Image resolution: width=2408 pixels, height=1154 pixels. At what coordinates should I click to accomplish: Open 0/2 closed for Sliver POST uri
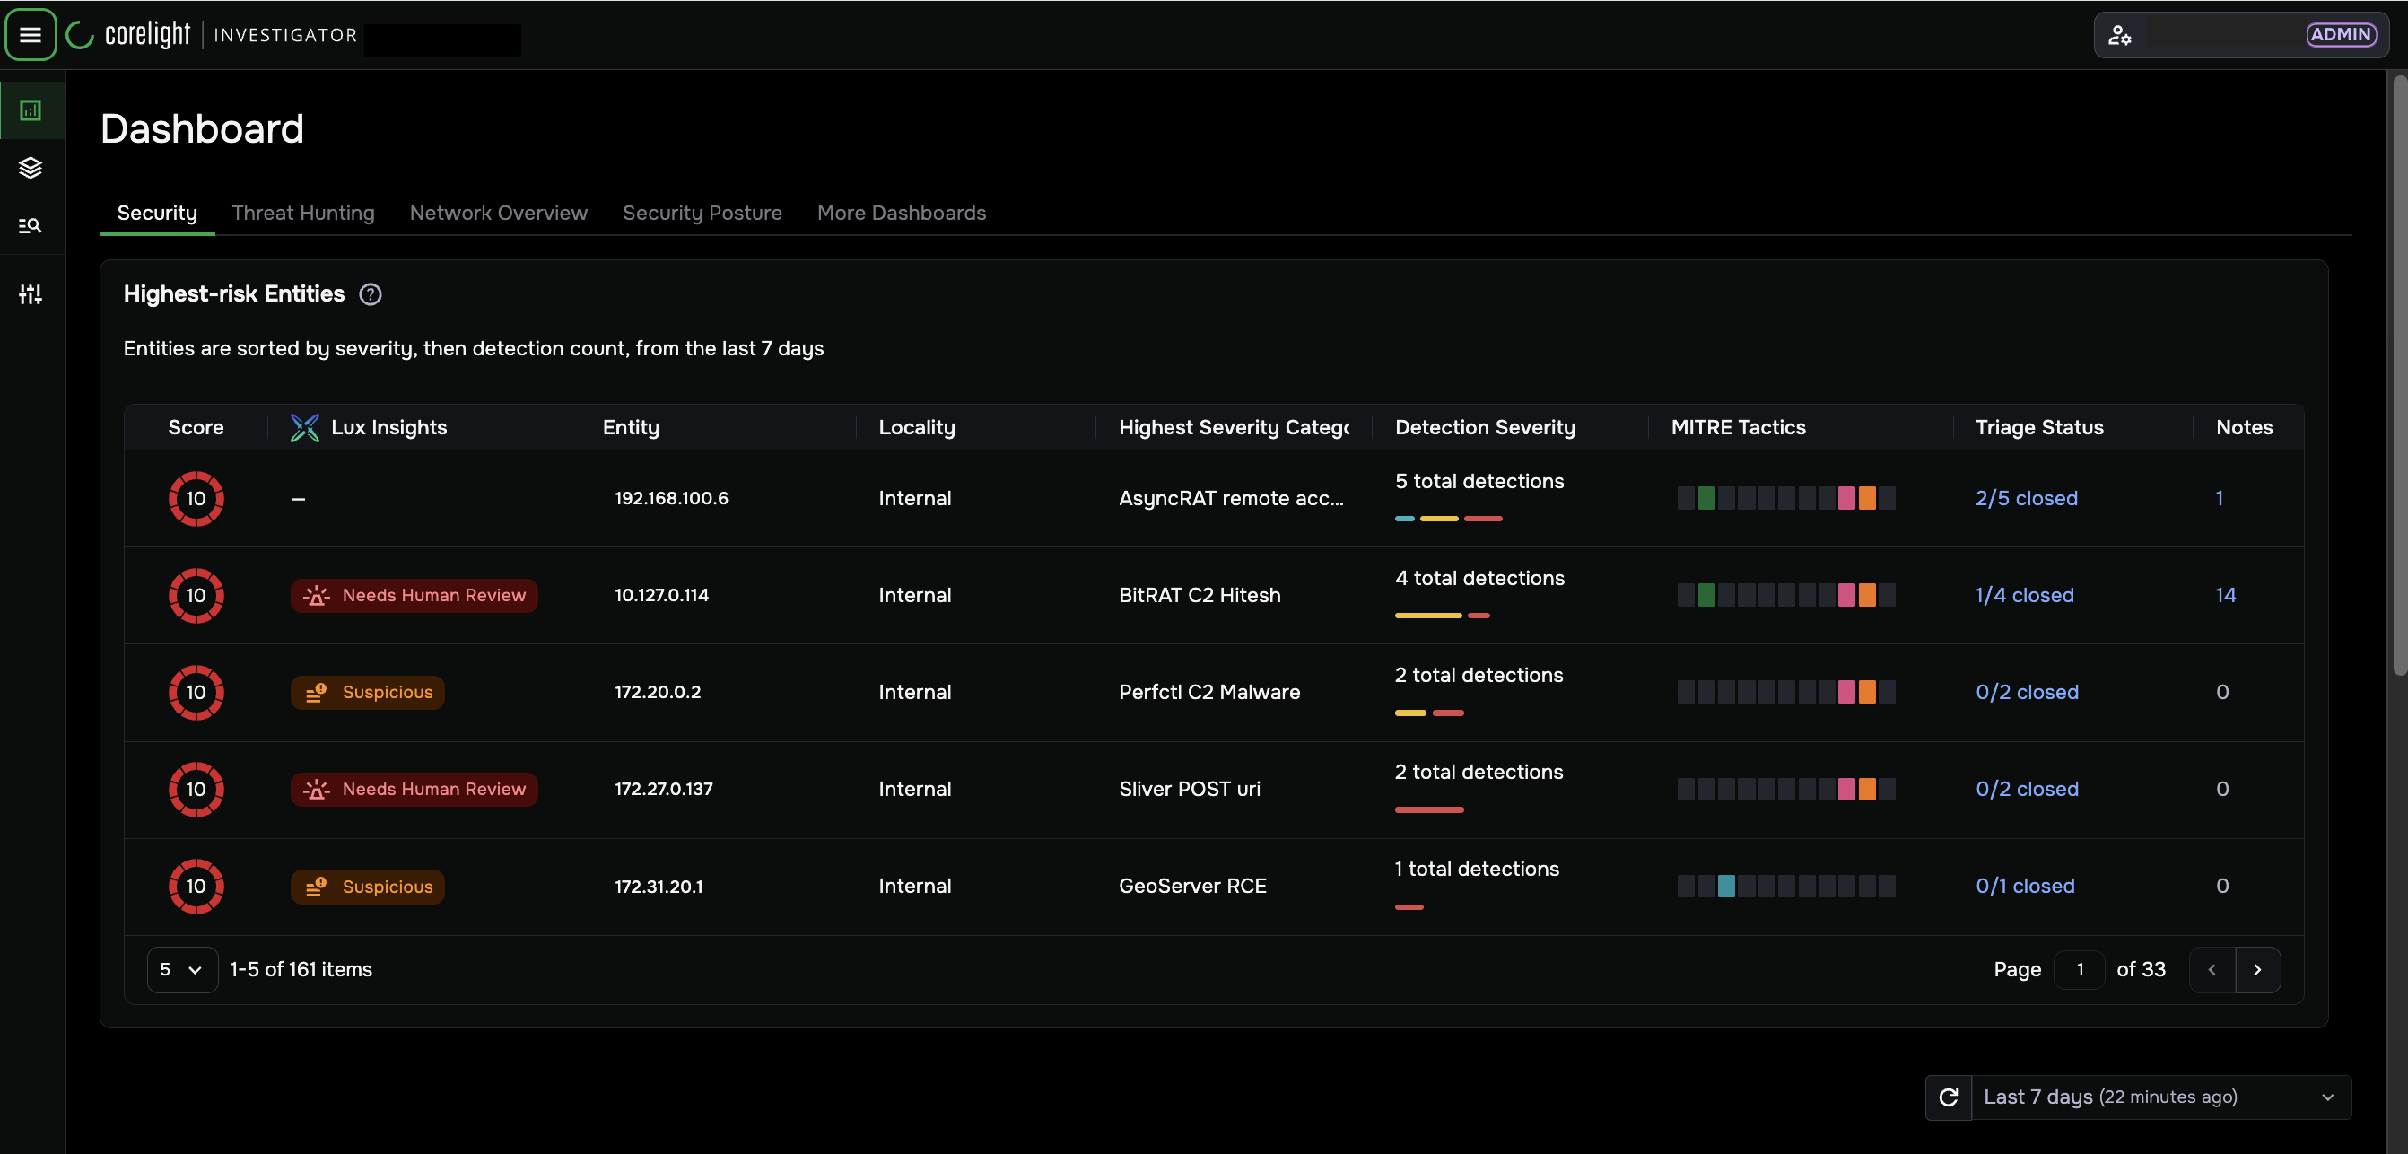[x=2027, y=790]
